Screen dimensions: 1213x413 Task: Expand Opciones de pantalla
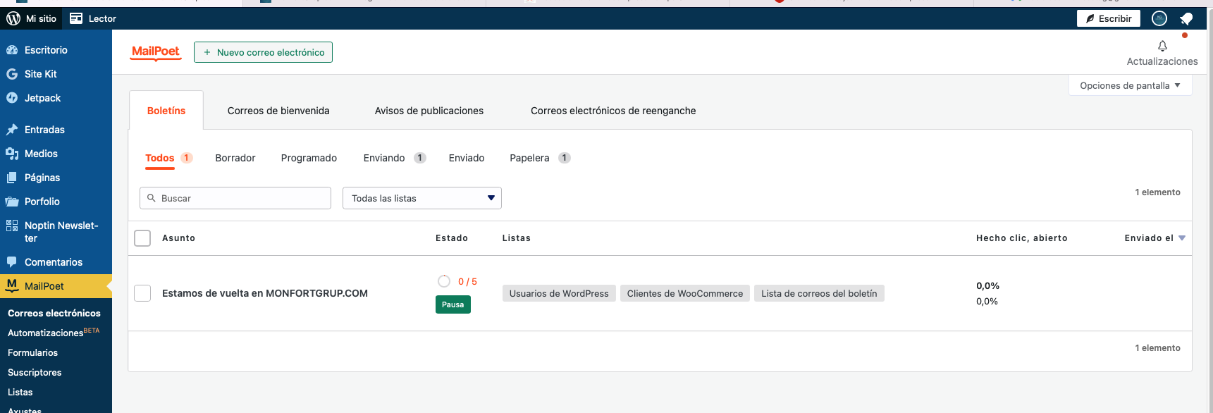click(1130, 85)
